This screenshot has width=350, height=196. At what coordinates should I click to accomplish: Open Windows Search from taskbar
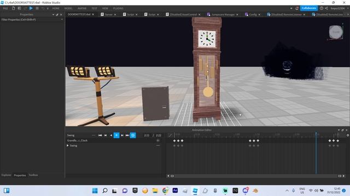[x=104, y=191]
